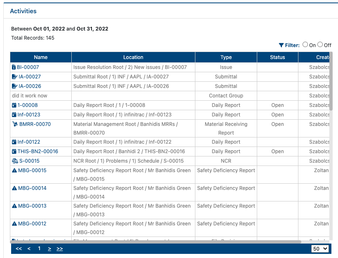Open the THIS-BN2-00016 link
The height and width of the screenshot is (258, 338).
(38, 151)
